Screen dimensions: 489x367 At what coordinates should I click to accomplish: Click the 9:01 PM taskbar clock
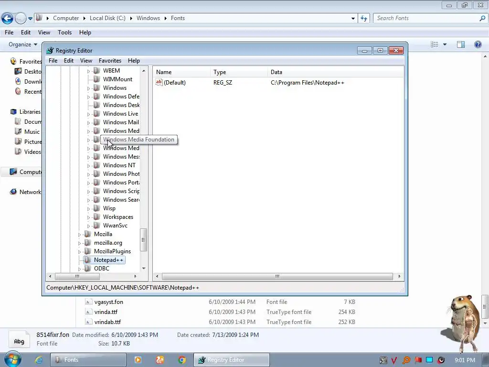[465, 360]
